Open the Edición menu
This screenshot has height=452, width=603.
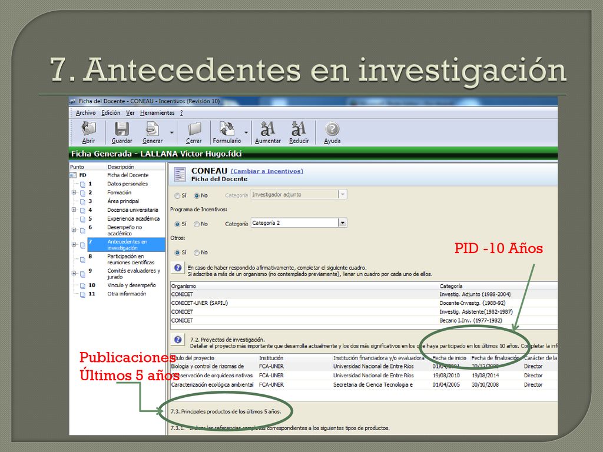(111, 113)
